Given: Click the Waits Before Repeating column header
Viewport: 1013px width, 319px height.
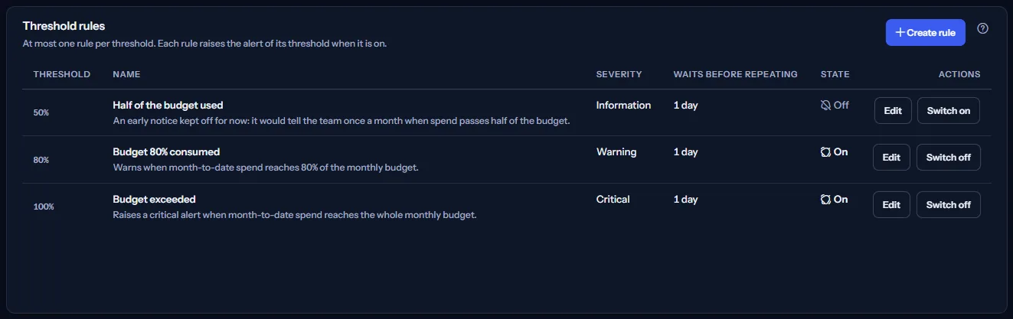Looking at the screenshot, I should tap(735, 74).
